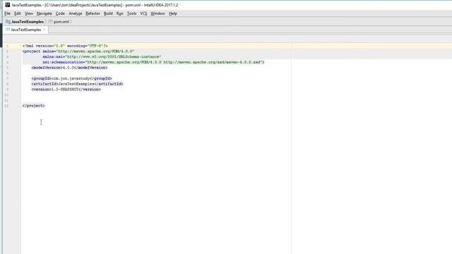The width and height of the screenshot is (452, 254).
Task: Click line number 12 in the gutter
Action: [x=6, y=106]
